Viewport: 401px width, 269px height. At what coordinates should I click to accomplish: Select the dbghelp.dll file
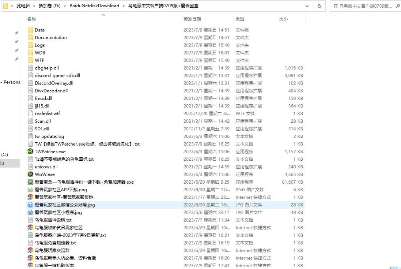46,68
